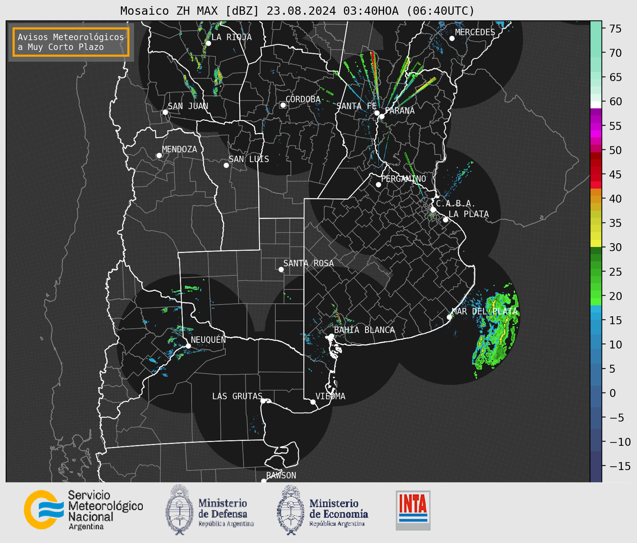Click the 70 dBZ mint band on color scale
Screen dimensions: 637x543
click(596, 53)
